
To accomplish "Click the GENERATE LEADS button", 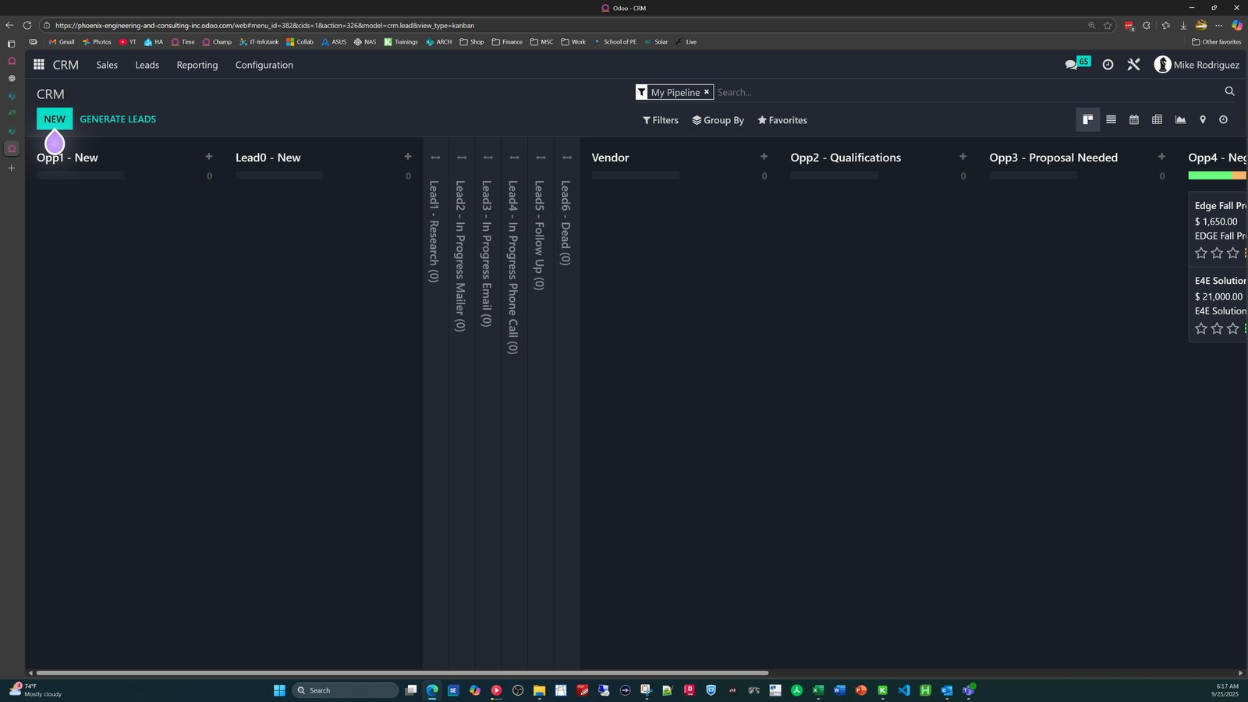I will coord(118,119).
